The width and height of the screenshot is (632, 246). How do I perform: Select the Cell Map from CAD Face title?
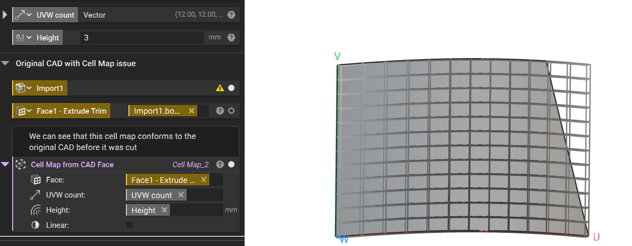[72, 164]
